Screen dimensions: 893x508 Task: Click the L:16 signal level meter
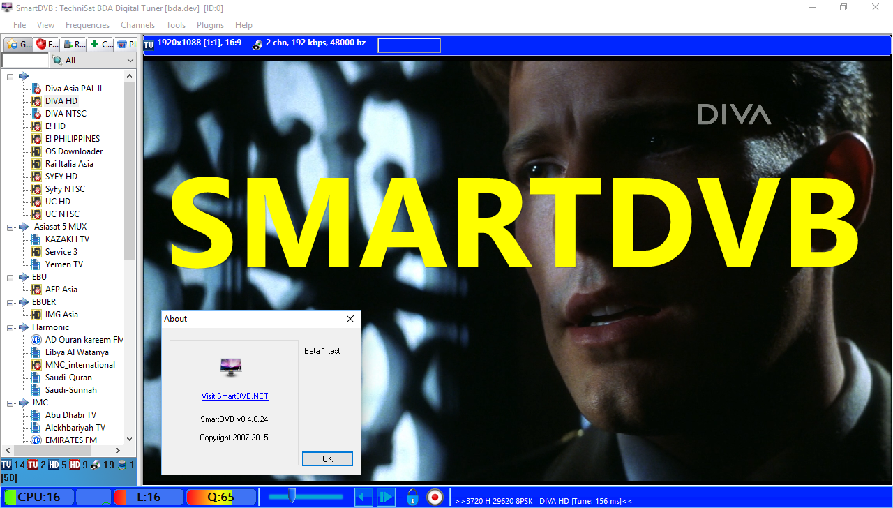coord(149,497)
